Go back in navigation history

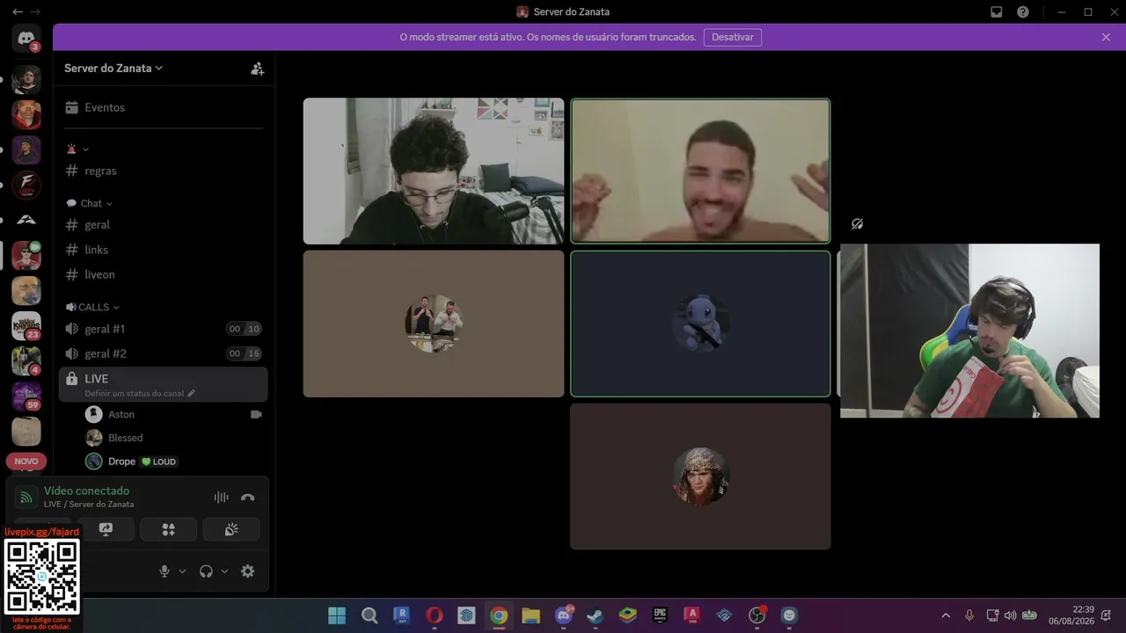pos(18,11)
